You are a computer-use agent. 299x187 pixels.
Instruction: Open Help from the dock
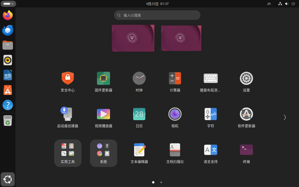pyautogui.click(x=8, y=105)
